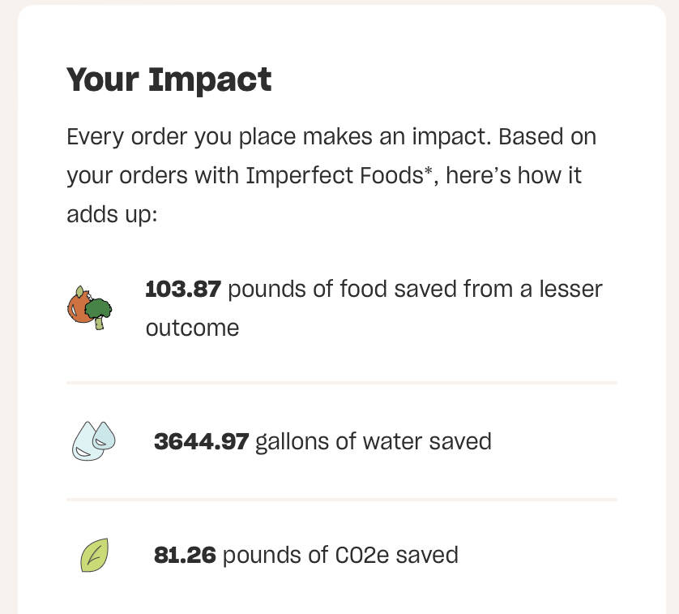Click the bold 3644.97 number
Screen dimensions: 679x614
click(202, 441)
